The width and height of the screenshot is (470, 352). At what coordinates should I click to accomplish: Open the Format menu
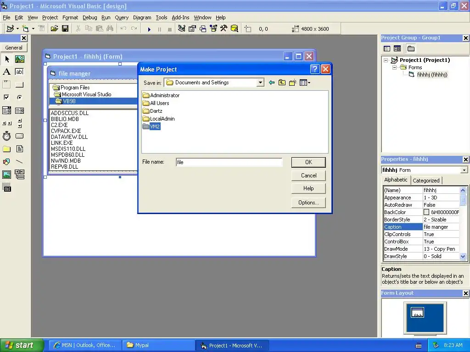(70, 17)
